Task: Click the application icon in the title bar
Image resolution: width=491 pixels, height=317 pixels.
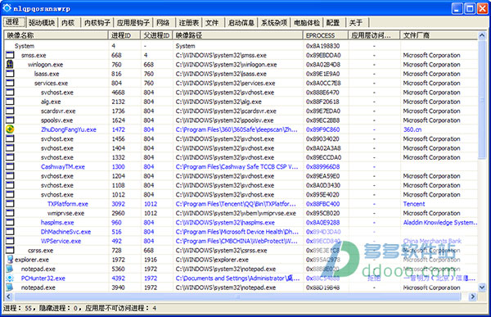Action: point(7,8)
